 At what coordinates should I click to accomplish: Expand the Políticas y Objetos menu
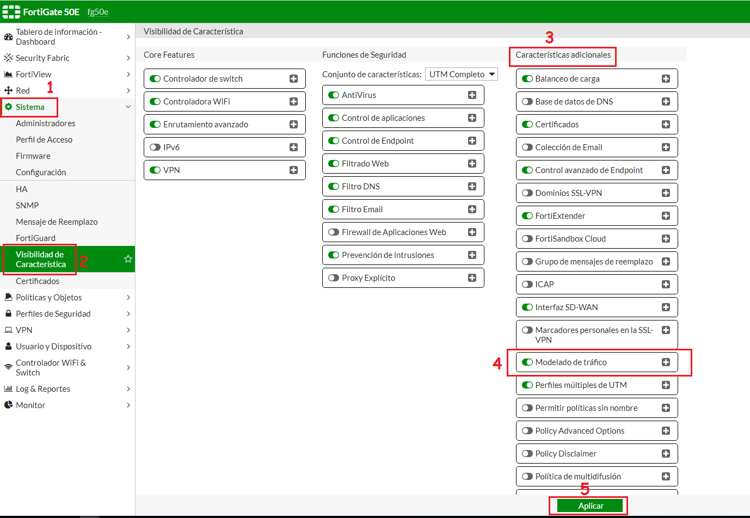67,298
